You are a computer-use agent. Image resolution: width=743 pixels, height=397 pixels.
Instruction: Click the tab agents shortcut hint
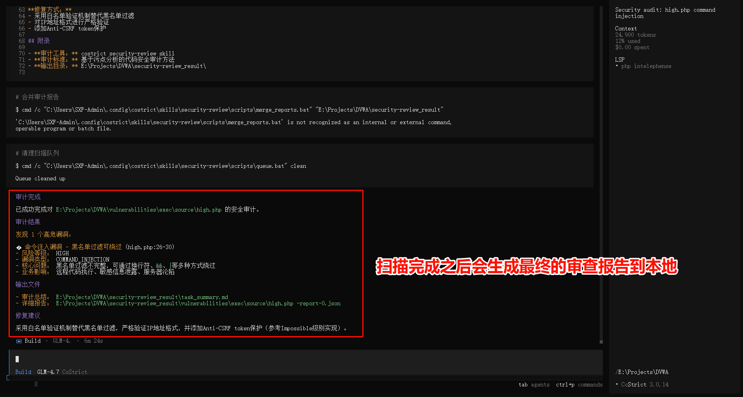click(x=534, y=385)
